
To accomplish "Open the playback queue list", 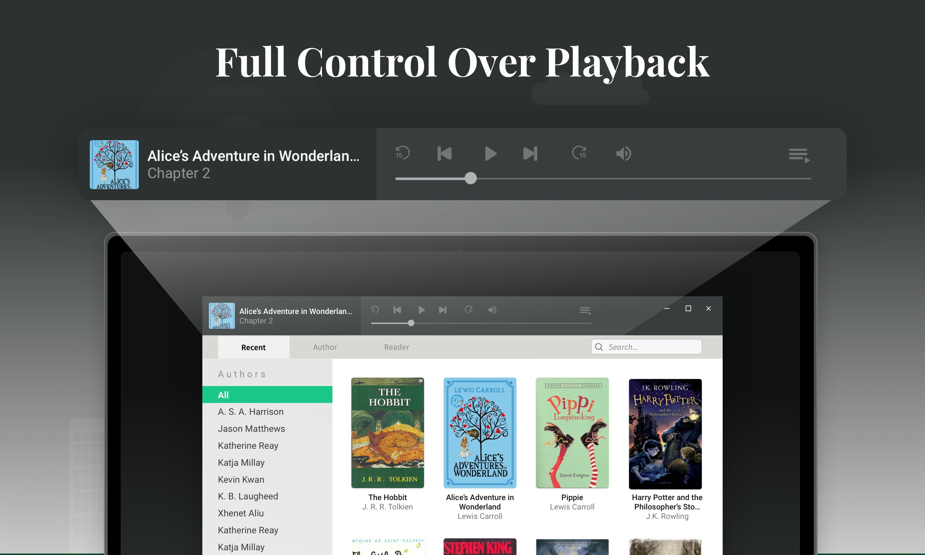I will click(x=799, y=155).
